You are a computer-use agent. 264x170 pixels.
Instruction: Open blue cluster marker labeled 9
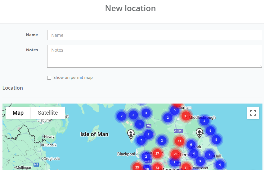click(200, 161)
